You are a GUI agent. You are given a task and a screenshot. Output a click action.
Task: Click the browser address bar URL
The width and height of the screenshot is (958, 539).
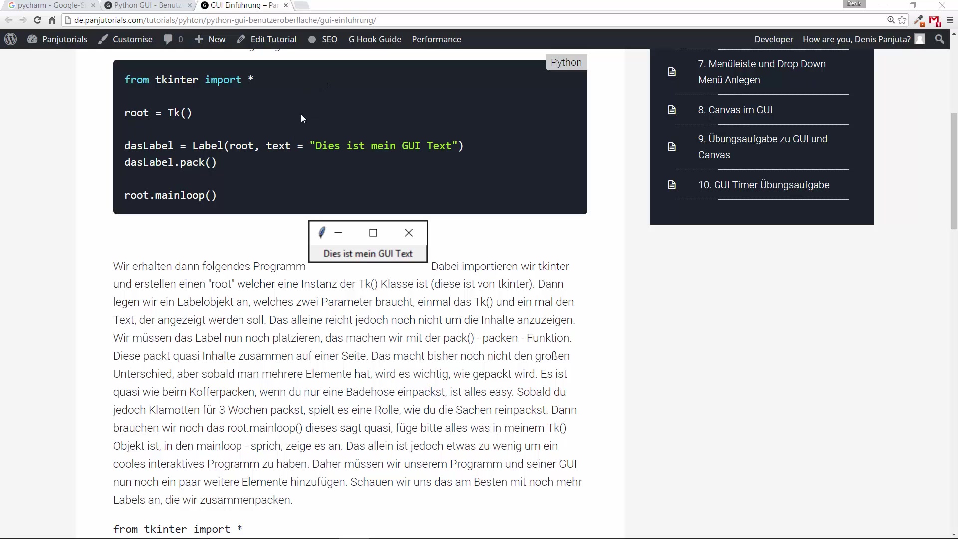click(225, 20)
